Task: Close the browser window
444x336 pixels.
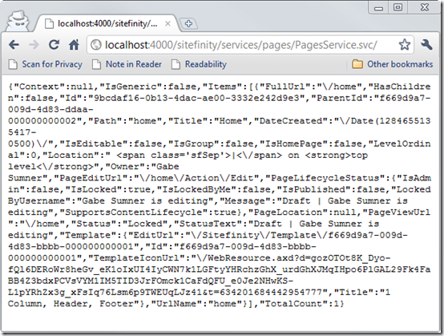Action: pyautogui.click(x=425, y=7)
